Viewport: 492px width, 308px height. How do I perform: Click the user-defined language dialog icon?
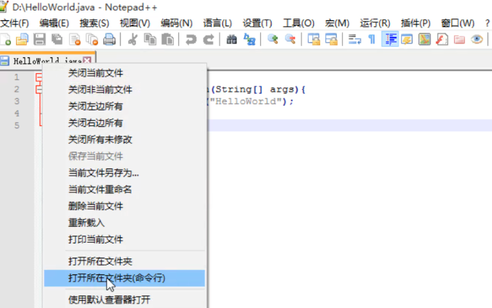(x=407, y=39)
